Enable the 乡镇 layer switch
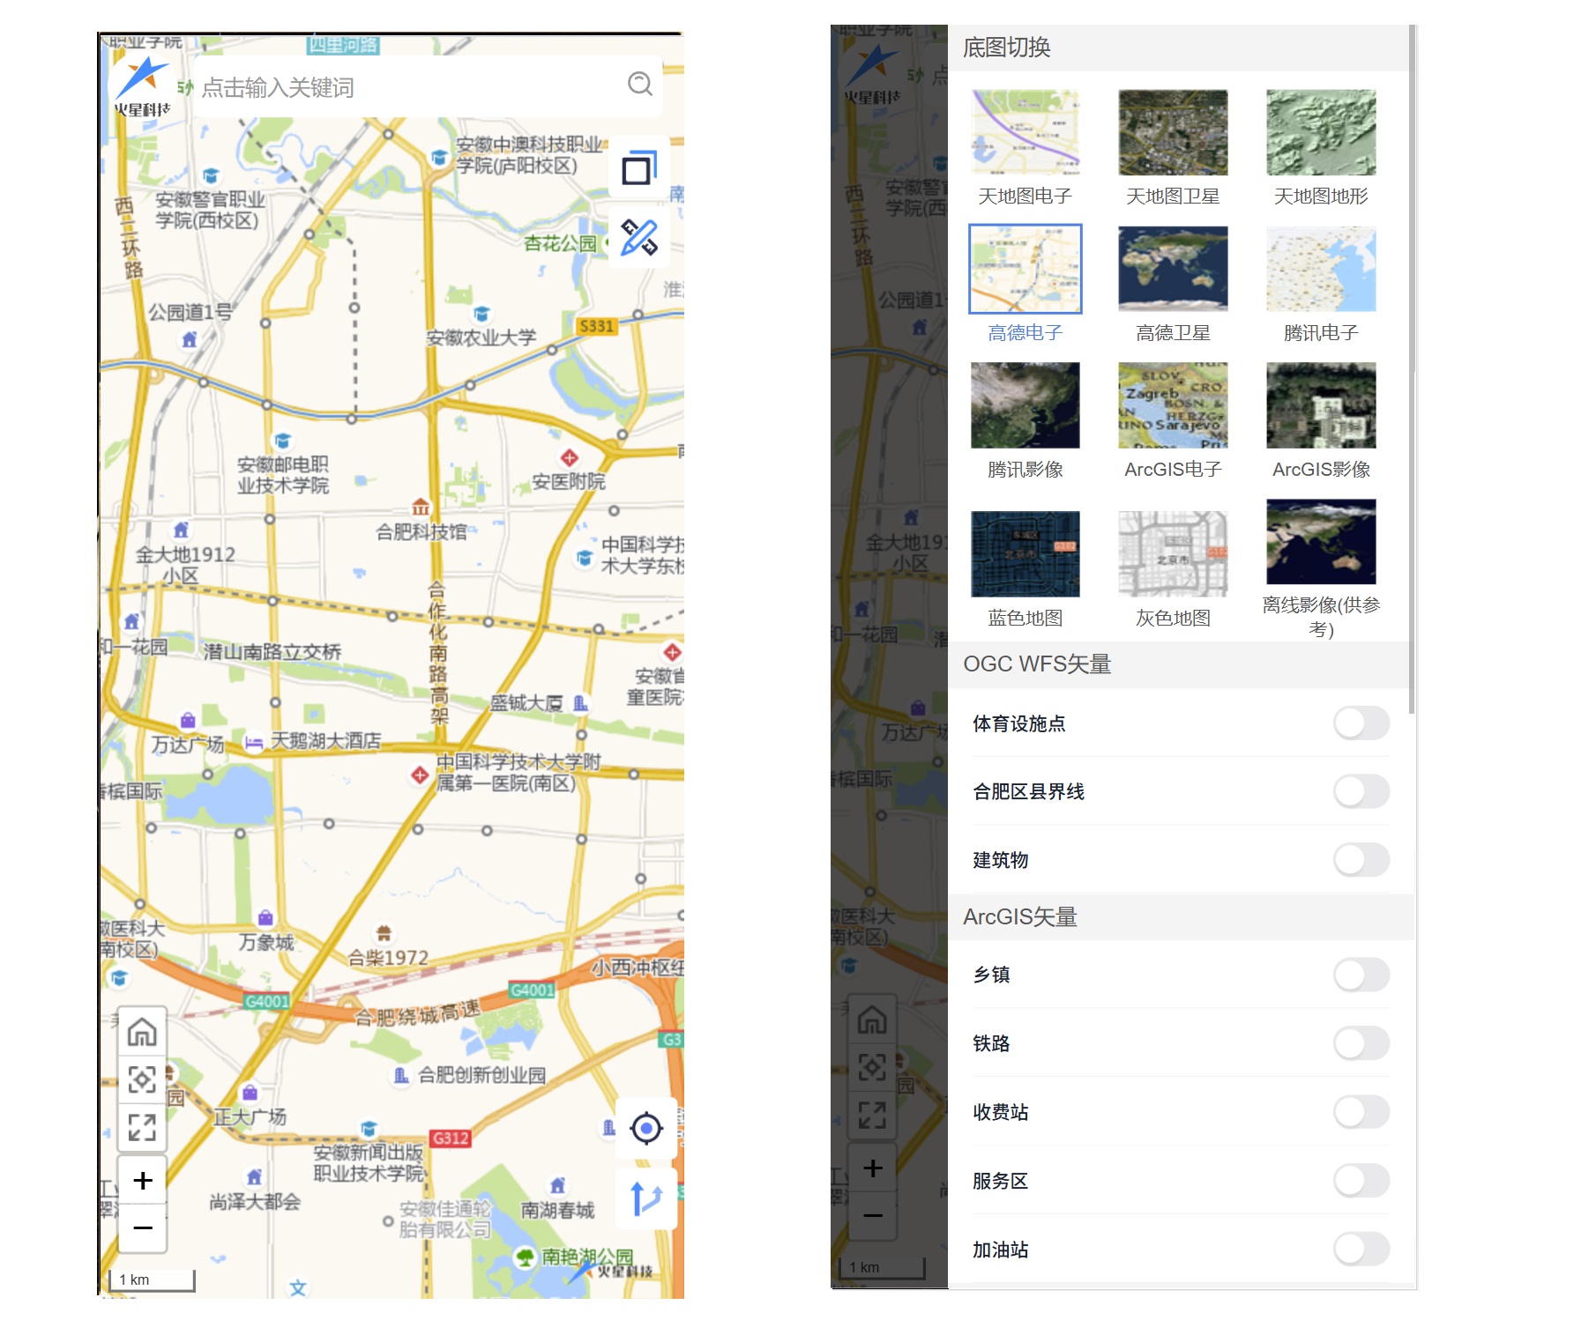This screenshot has height=1320, width=1596. tap(1361, 975)
